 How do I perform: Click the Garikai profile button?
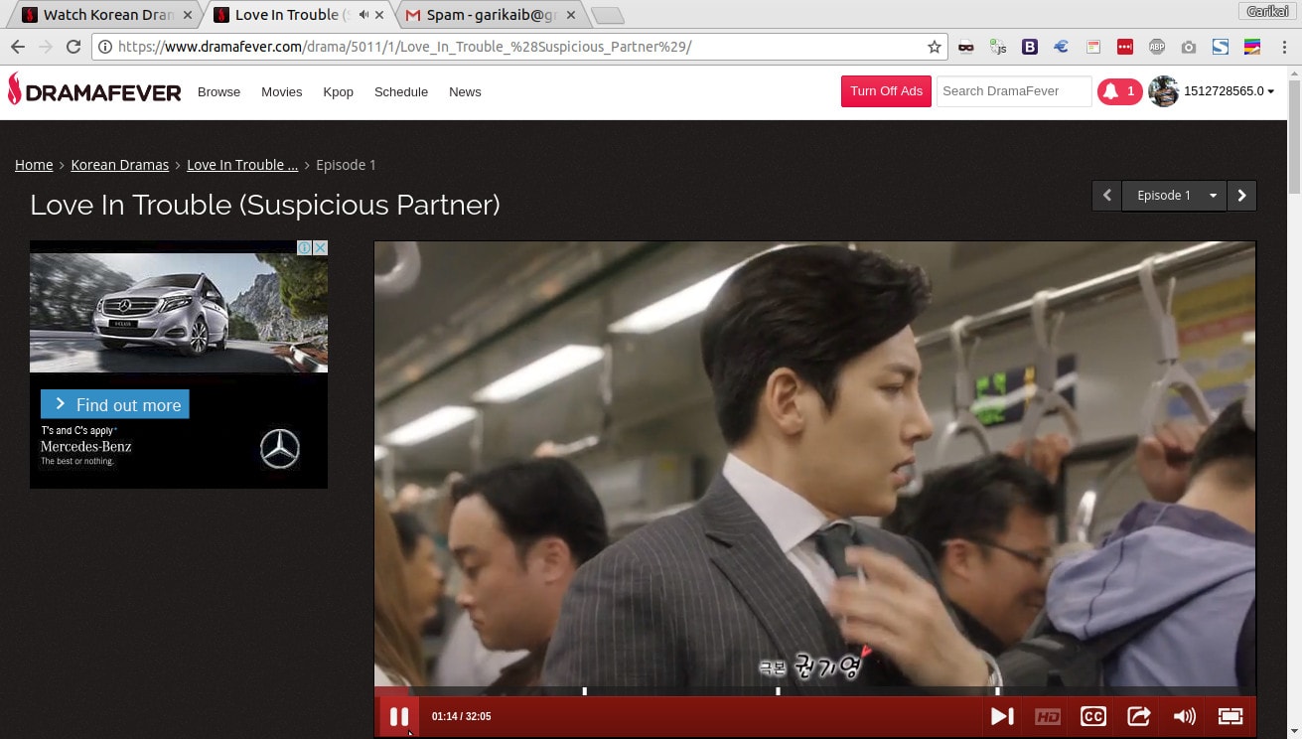point(1267,11)
